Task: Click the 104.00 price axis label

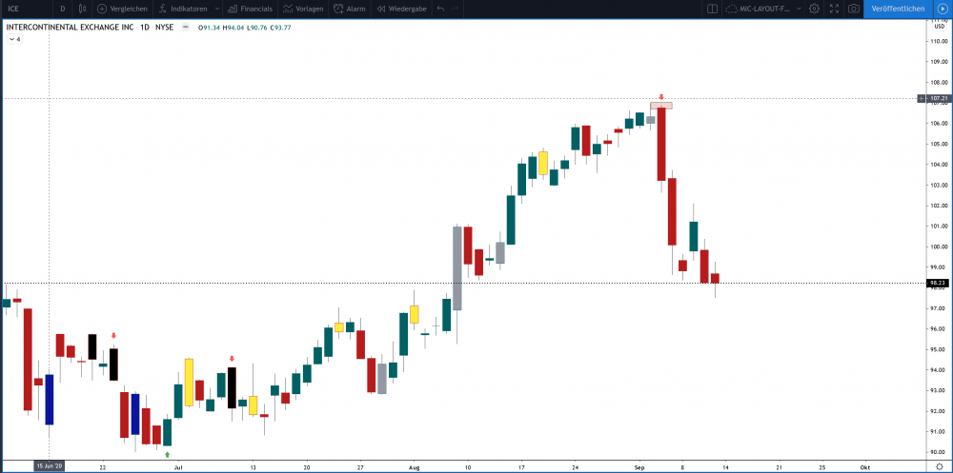Action: (x=939, y=164)
